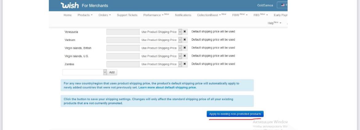Open the Products menu
The width and height of the screenshot is (360, 130).
tap(85, 15)
